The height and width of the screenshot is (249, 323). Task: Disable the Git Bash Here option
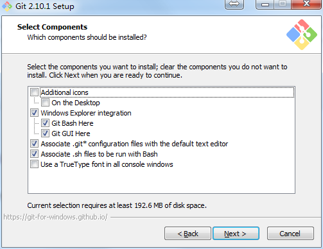tap(45, 123)
